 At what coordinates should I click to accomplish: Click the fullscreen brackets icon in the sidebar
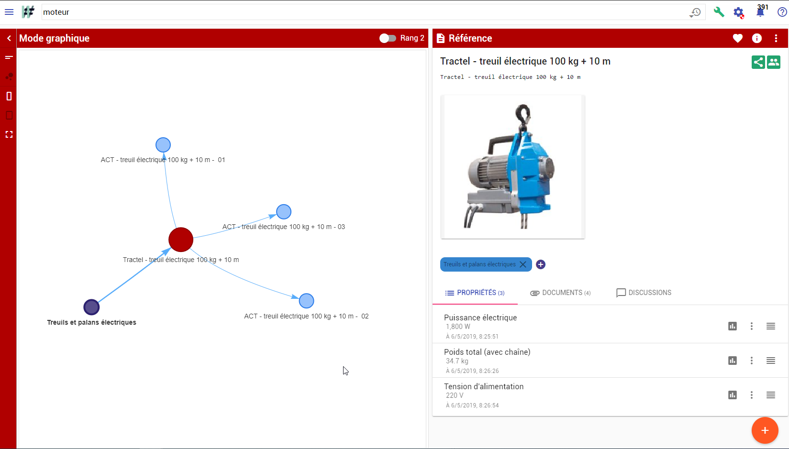coord(9,134)
